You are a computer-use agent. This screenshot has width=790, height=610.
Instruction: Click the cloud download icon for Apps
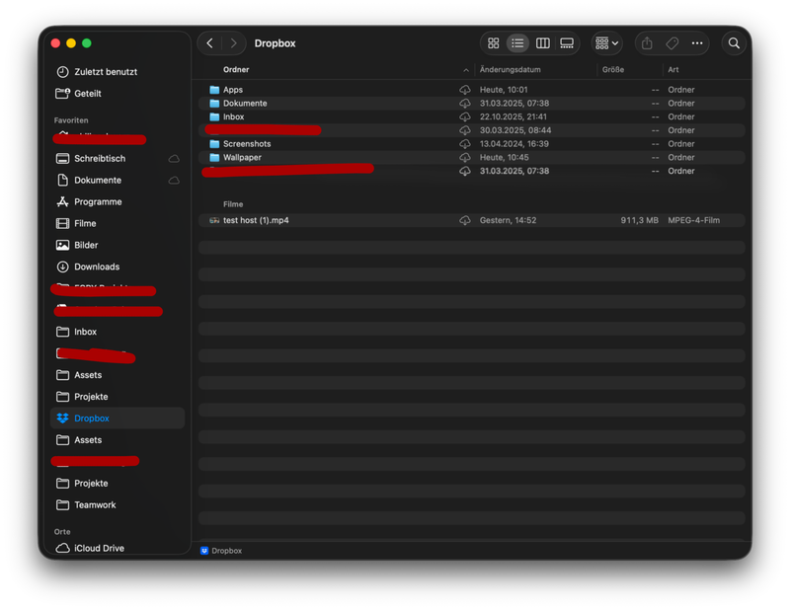point(464,90)
